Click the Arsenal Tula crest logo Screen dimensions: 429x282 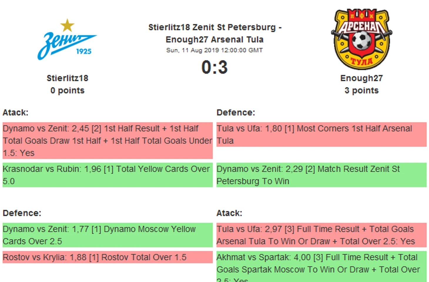click(362, 39)
